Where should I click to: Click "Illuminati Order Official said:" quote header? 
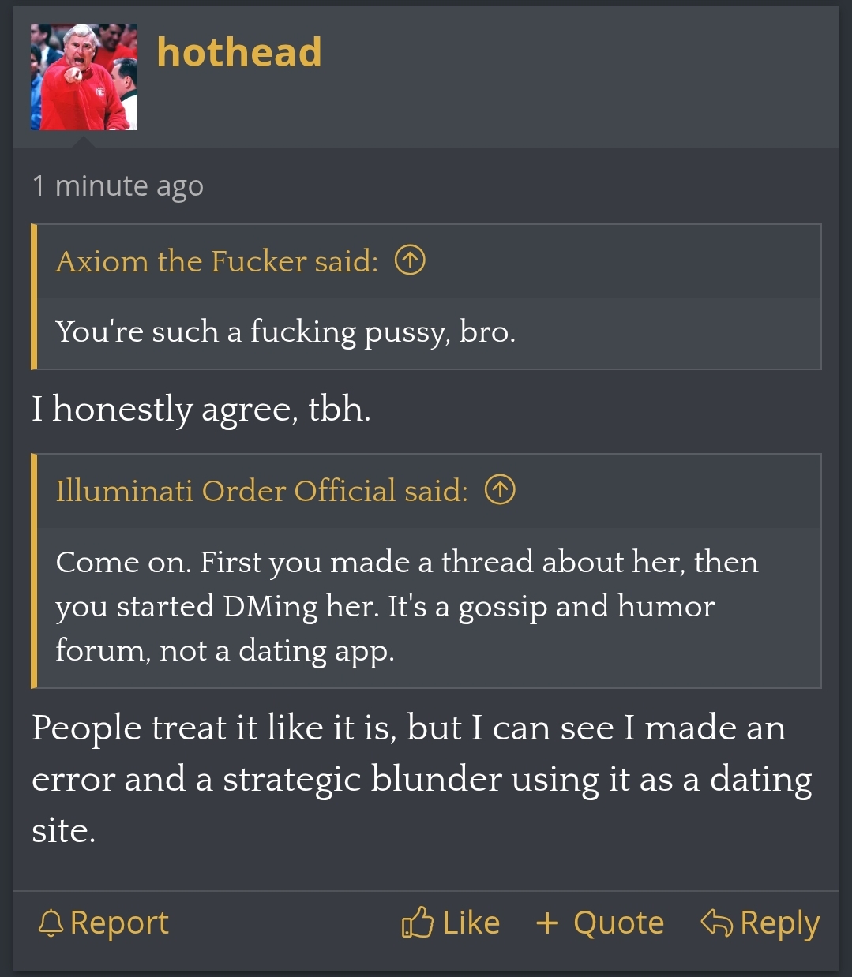(x=262, y=491)
